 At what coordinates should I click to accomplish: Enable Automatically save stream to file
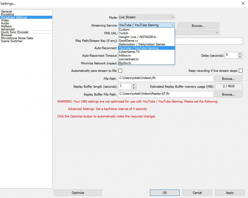120,71
